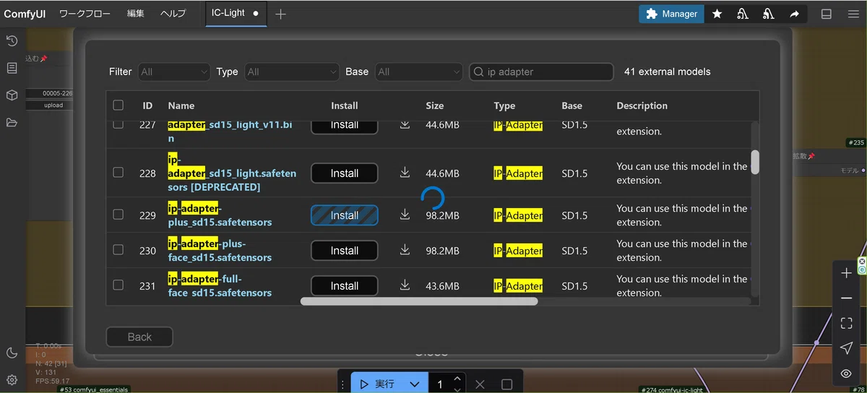The image size is (867, 393).
Task: Toggle the select-all checkbox in table header
Action: pyautogui.click(x=118, y=105)
